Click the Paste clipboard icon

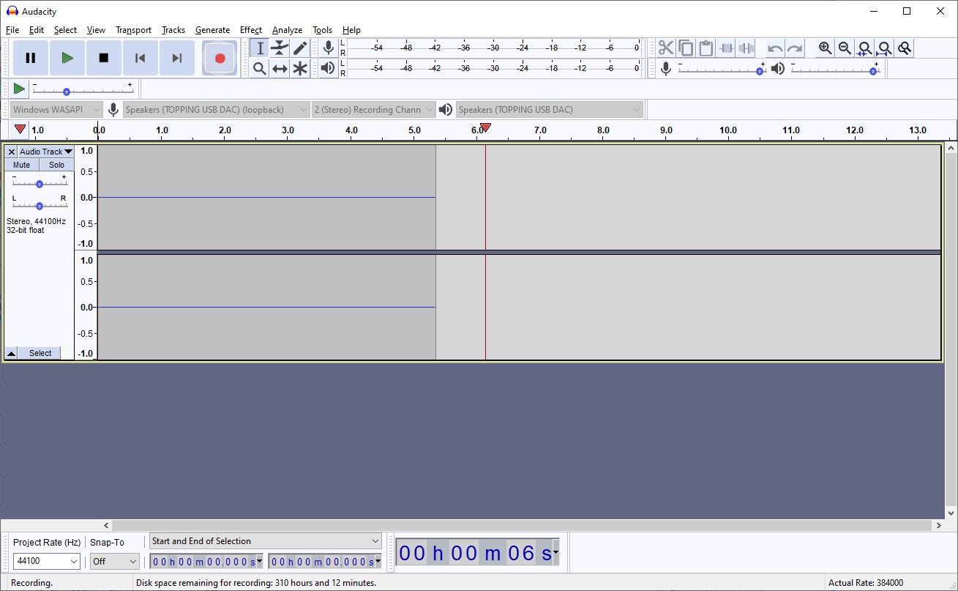[706, 48]
